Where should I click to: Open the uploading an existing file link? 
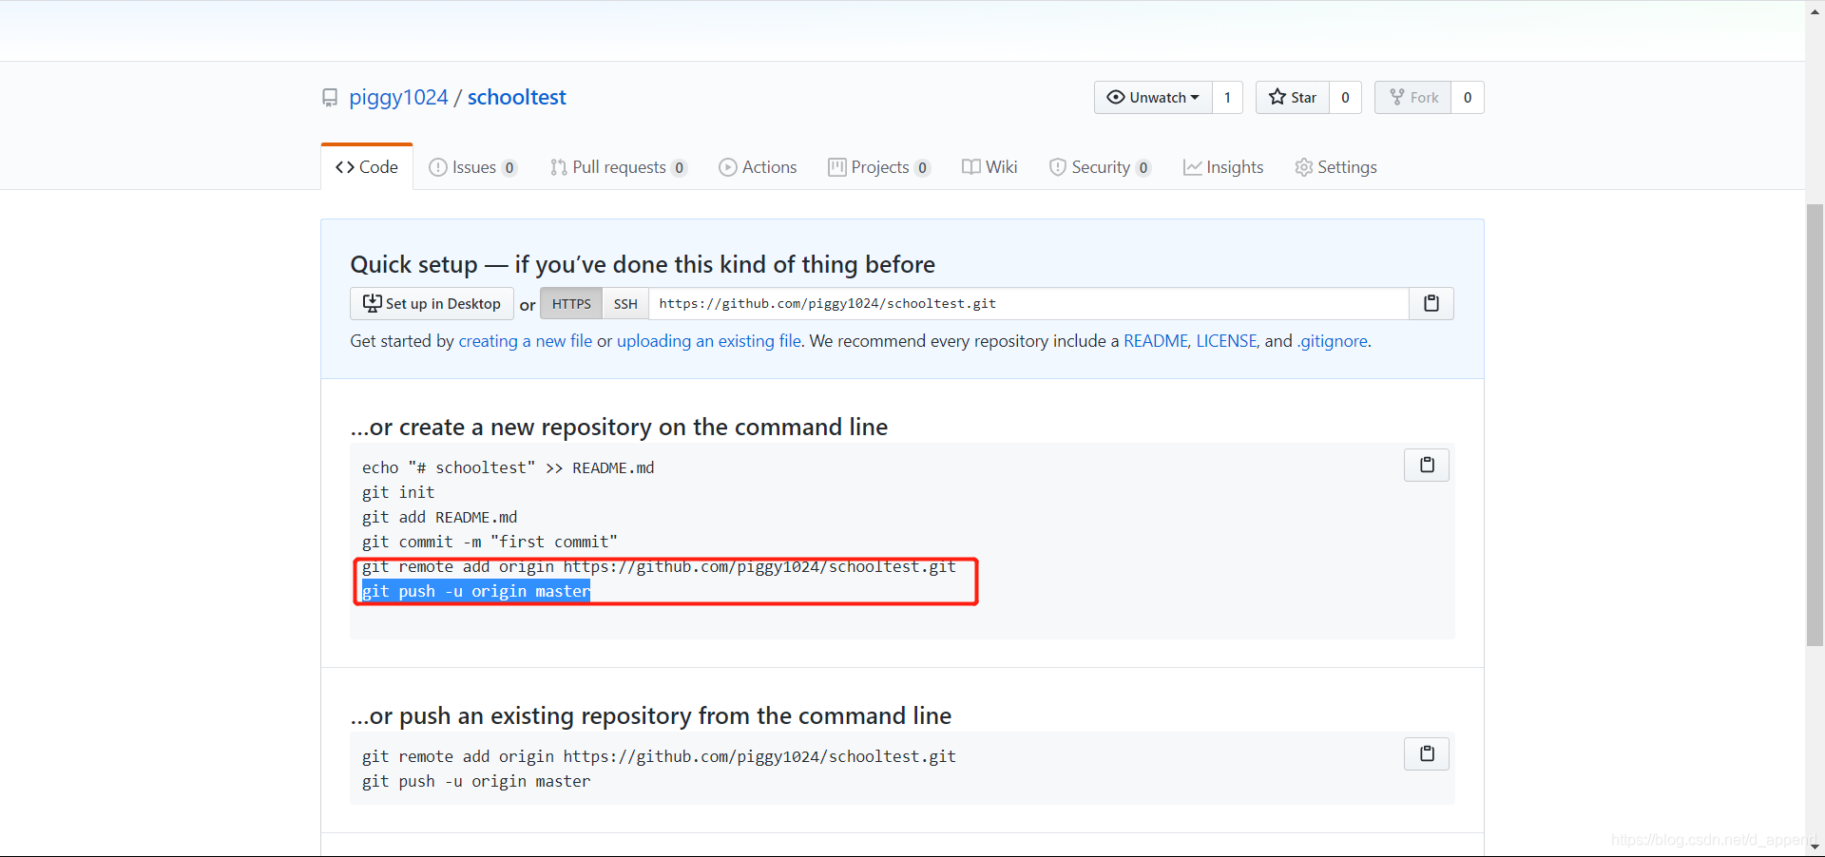pos(709,341)
